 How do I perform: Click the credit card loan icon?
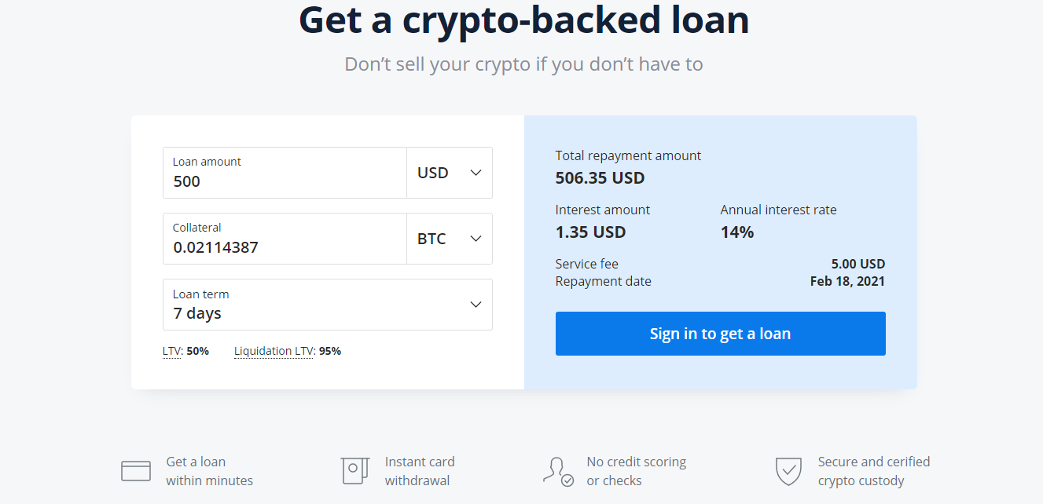click(x=136, y=471)
